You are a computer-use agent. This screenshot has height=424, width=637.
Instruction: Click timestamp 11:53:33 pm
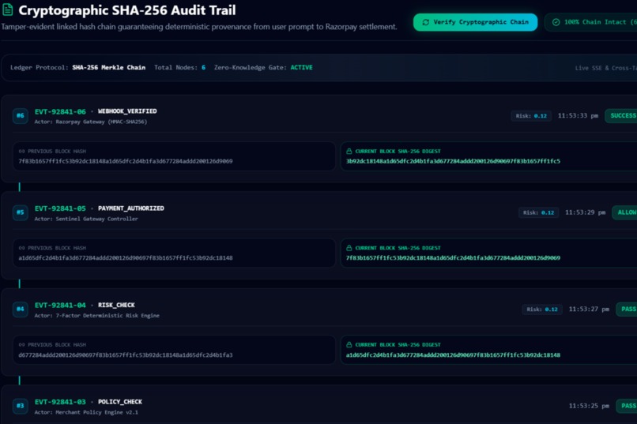tap(578, 115)
